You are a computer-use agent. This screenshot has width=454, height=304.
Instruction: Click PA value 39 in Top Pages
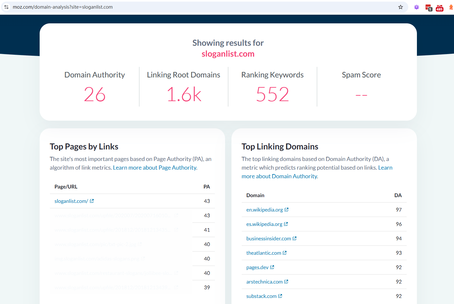coord(207,287)
